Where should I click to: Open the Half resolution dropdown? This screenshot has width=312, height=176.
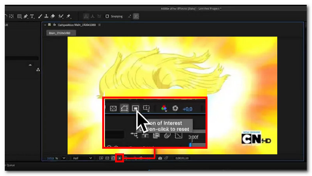coord(82,158)
